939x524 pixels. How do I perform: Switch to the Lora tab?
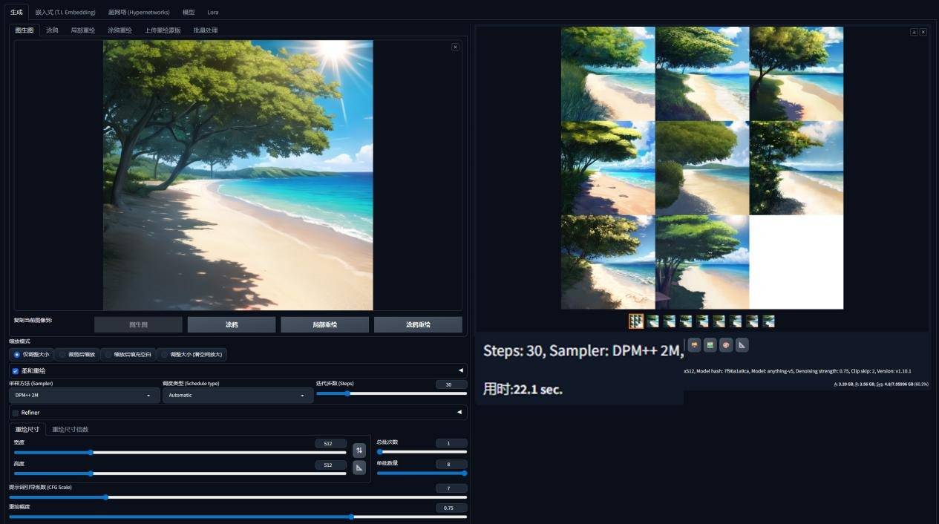[x=213, y=12]
